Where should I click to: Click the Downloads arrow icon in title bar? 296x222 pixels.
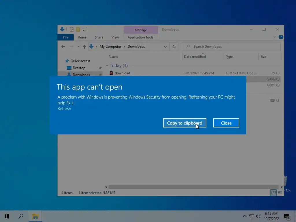point(62,29)
